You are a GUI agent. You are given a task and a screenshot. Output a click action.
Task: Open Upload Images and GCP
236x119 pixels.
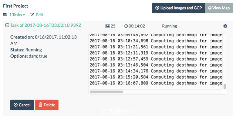click(178, 8)
